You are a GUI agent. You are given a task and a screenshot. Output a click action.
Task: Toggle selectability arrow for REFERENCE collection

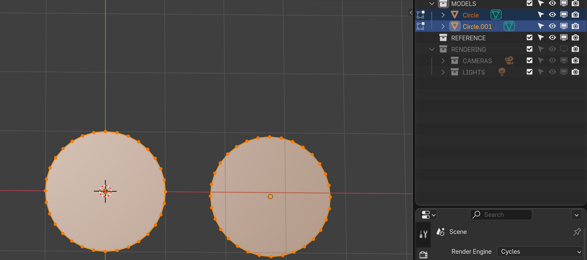541,38
